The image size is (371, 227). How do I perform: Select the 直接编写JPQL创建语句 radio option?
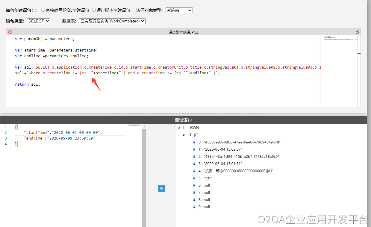coord(43,10)
